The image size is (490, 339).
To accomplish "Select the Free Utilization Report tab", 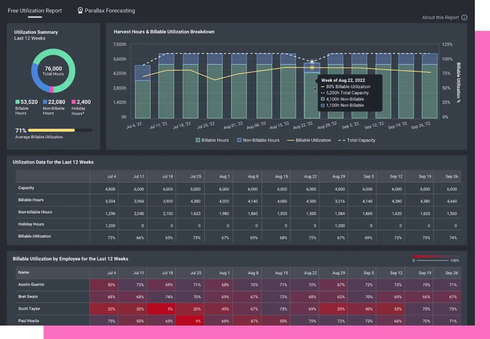I will tap(35, 11).
